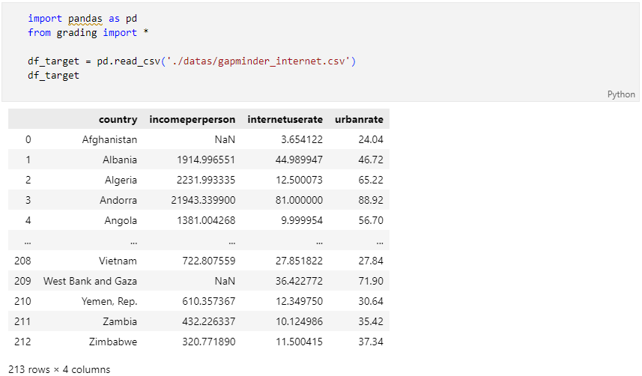Screen dimensions: 642x376
Task: Select the 'Albania' country cell
Action: click(x=120, y=160)
